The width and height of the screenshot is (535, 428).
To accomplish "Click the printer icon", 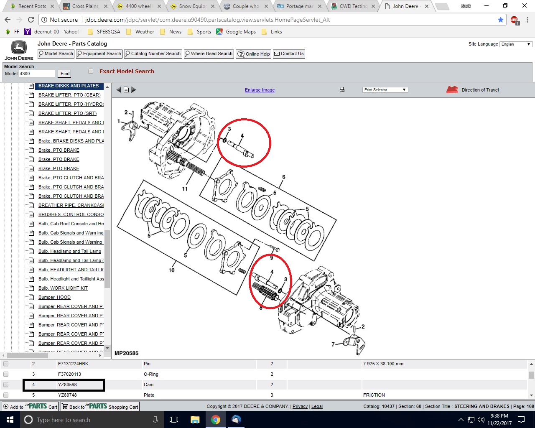I will pos(342,89).
